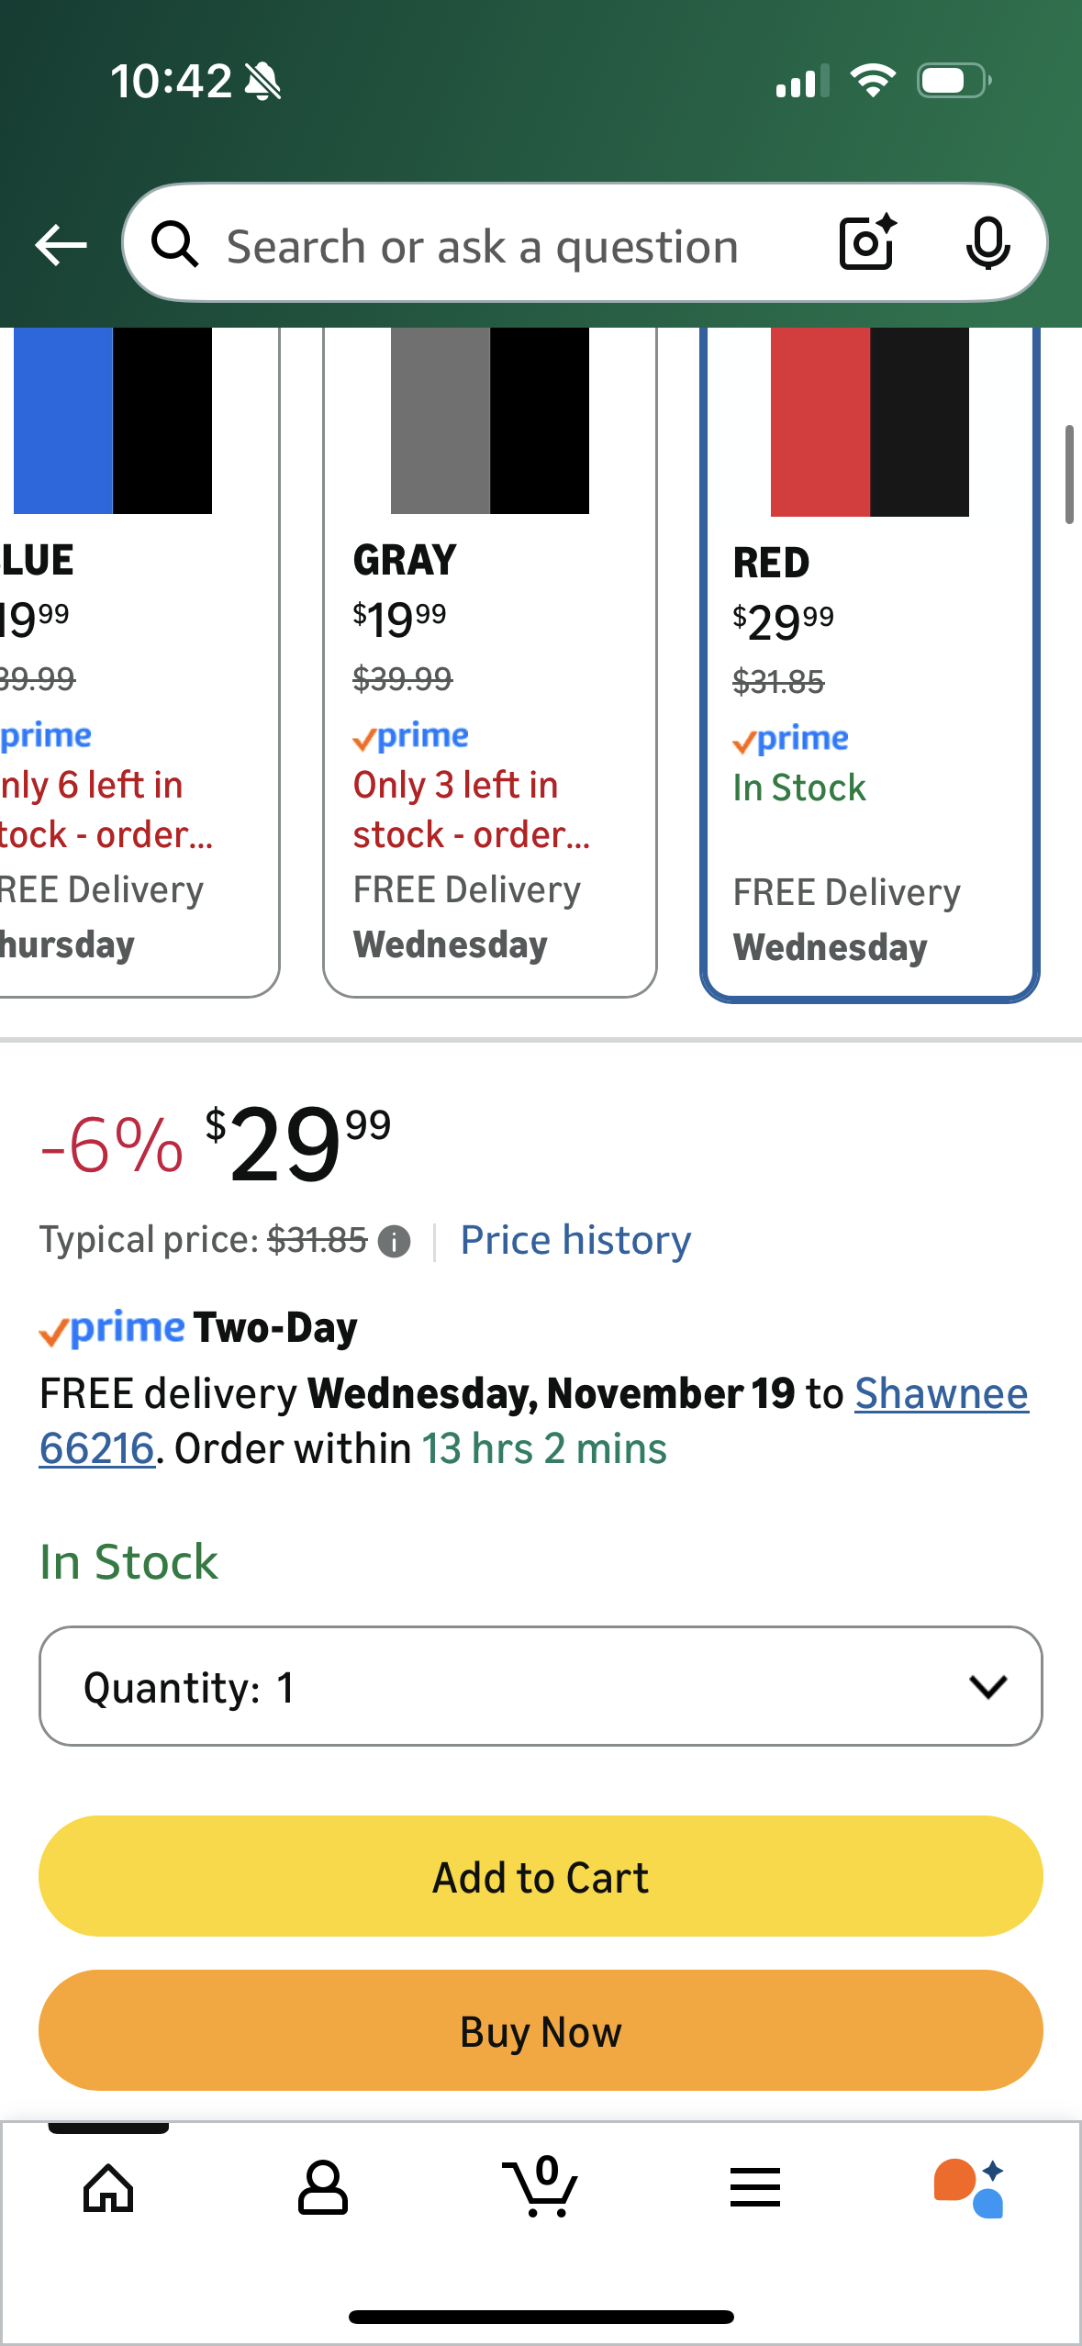Open the hamburger menu tab

[755, 2188]
